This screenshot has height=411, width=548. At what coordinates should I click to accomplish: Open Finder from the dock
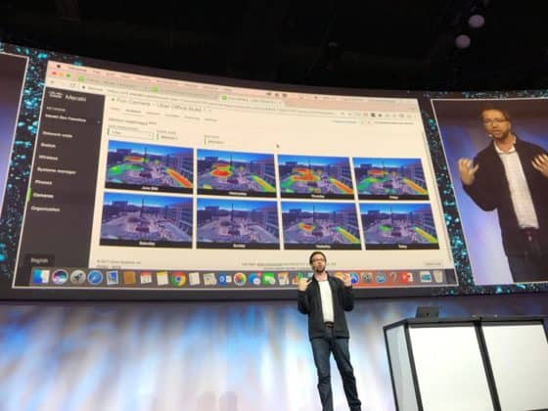(x=41, y=276)
